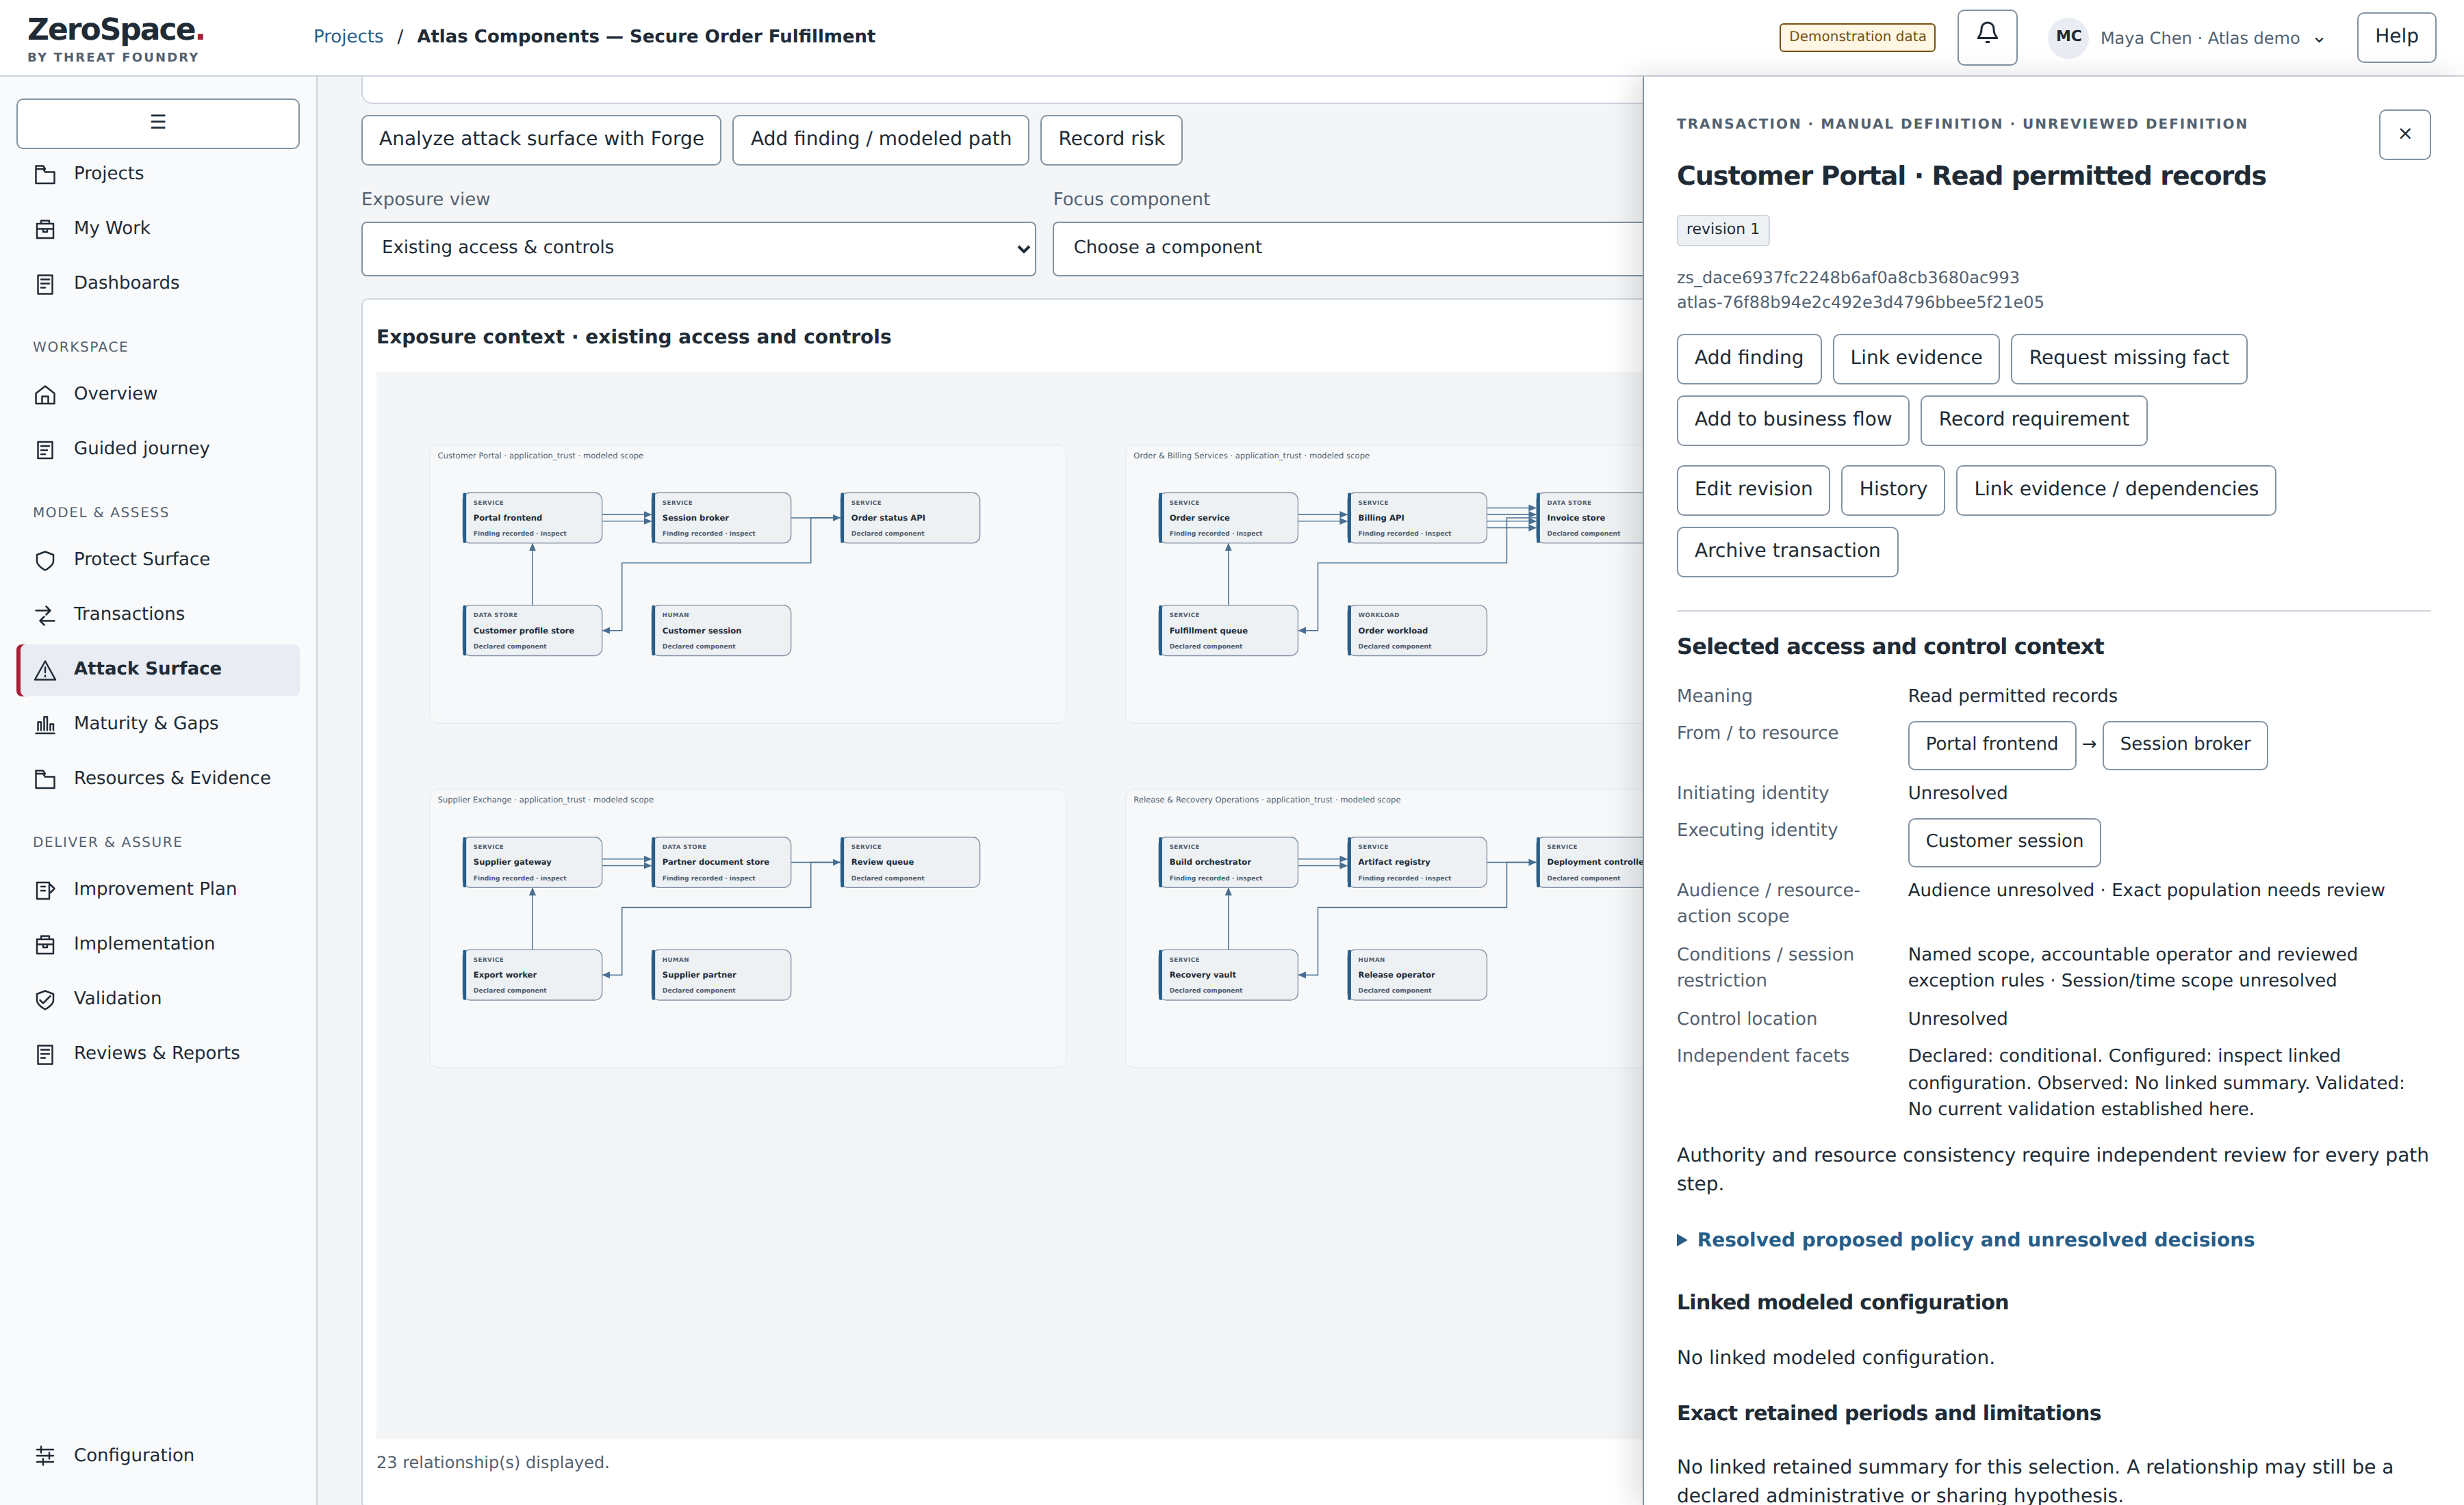Select Order status API diagram node
The width and height of the screenshot is (2464, 1505).
click(910, 518)
